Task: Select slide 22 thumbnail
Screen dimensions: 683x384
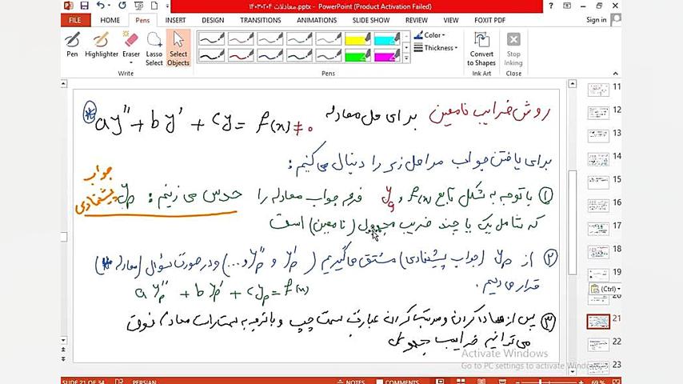Action: [x=598, y=344]
